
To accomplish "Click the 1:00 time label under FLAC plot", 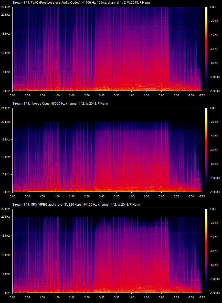I will [42, 95].
